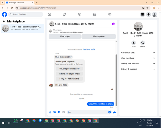The image size is (161, 128).
Task: Open the View buyer profile link
Action: click(89, 49)
